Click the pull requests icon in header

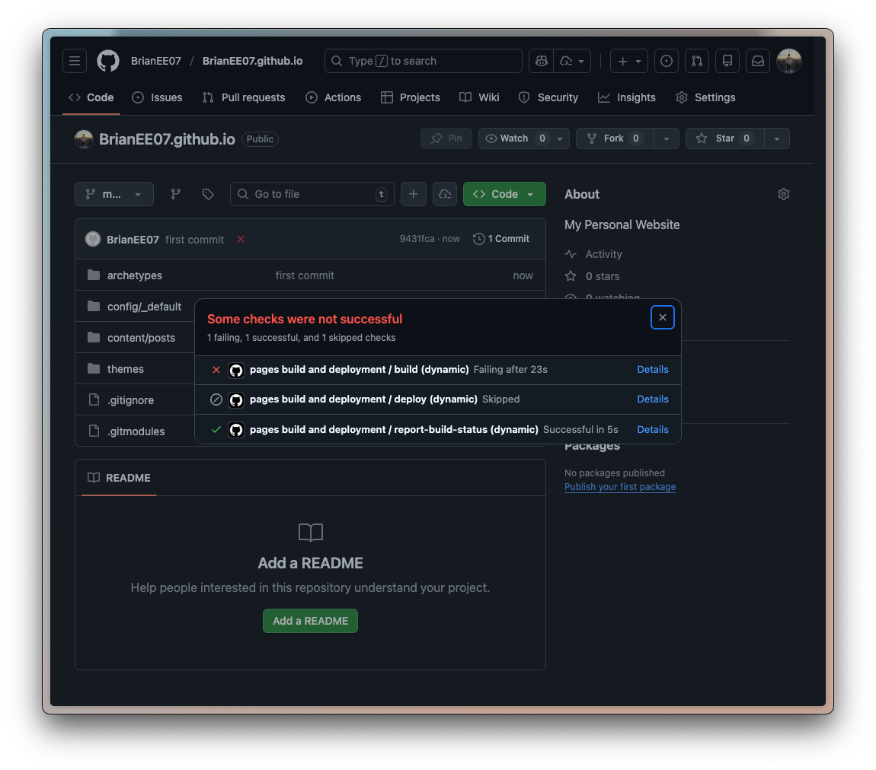(x=697, y=61)
